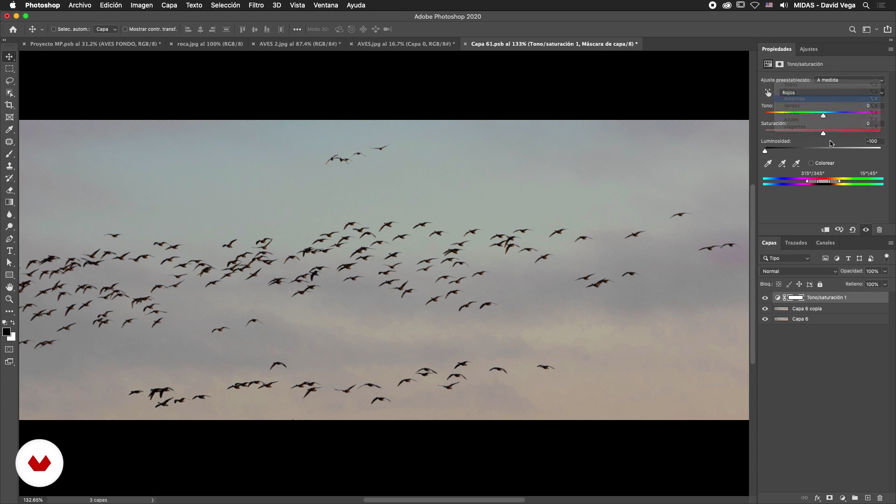Click the Luminosidad slider handle

[x=765, y=151]
